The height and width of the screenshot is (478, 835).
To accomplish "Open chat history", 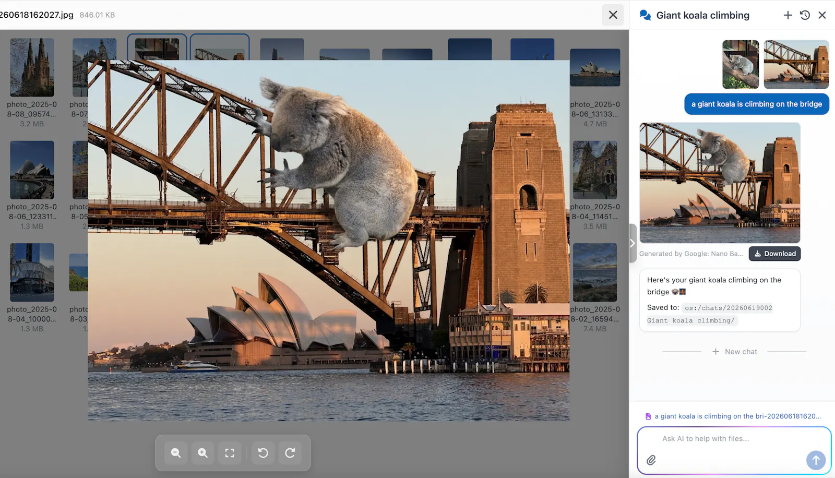I will [805, 15].
